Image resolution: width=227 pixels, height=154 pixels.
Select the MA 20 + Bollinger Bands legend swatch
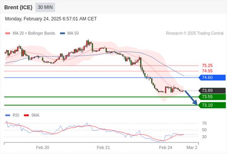point(8,33)
